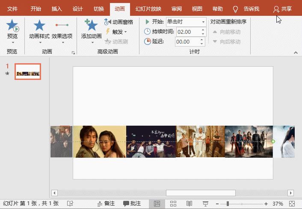Toggle Normal view in status bar

click(157, 204)
